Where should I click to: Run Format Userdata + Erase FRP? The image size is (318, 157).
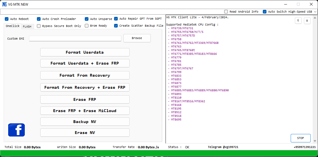point(85,63)
